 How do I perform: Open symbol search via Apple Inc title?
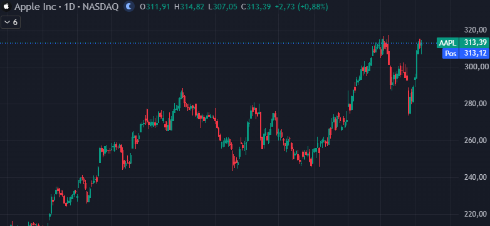click(x=66, y=6)
